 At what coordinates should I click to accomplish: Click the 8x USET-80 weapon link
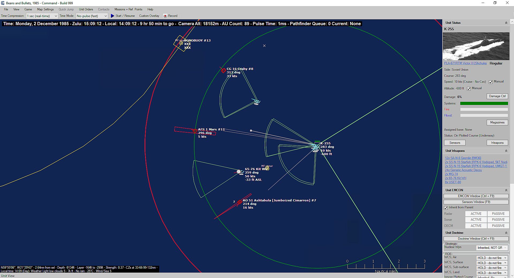click(453, 182)
